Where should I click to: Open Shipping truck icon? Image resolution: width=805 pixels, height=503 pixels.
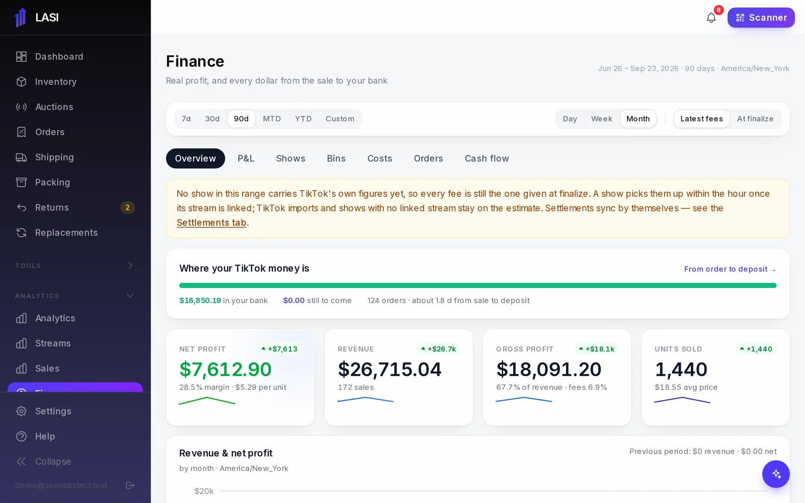pyautogui.click(x=21, y=157)
